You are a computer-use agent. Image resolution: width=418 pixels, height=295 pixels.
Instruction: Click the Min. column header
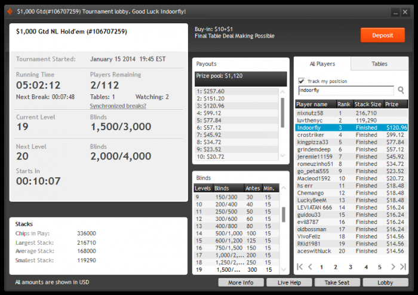[271, 188]
